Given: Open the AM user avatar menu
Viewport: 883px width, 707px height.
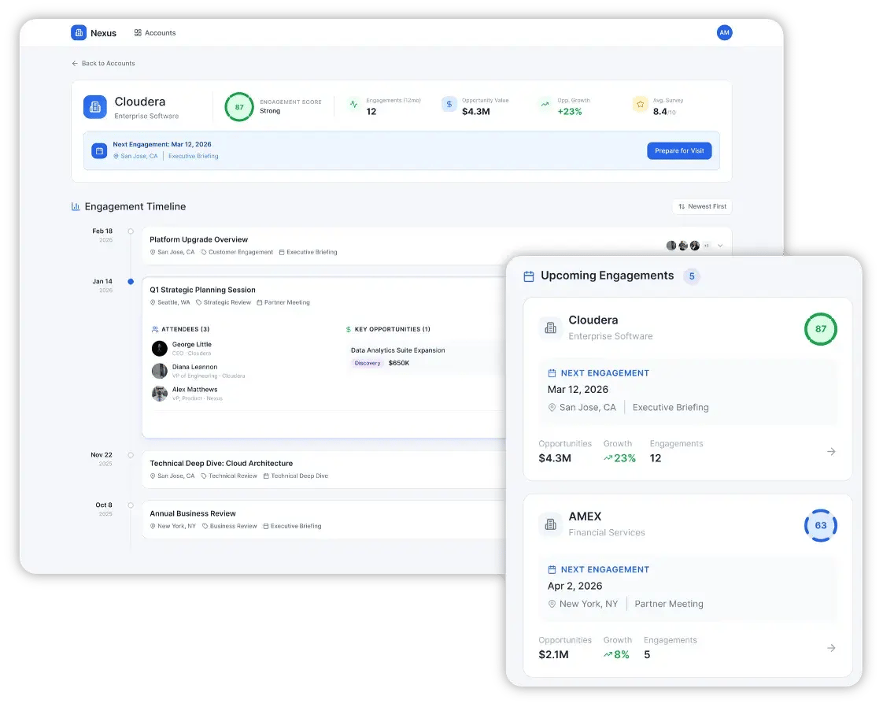Looking at the screenshot, I should [x=724, y=33].
